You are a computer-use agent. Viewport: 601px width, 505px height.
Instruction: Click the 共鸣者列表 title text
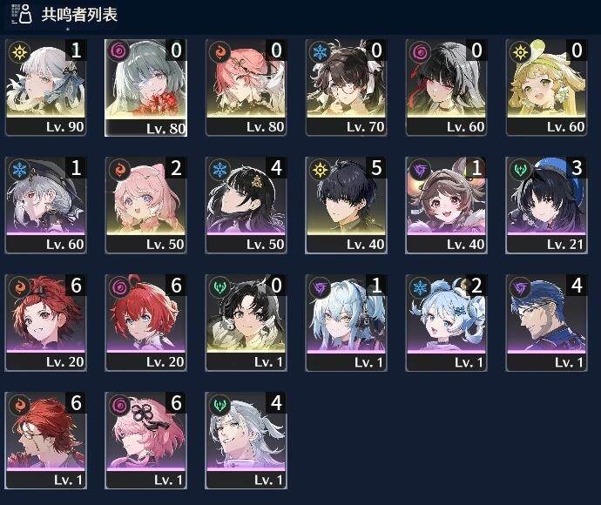tap(79, 15)
